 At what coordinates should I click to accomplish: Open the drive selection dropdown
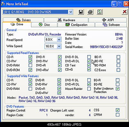point(71,12)
